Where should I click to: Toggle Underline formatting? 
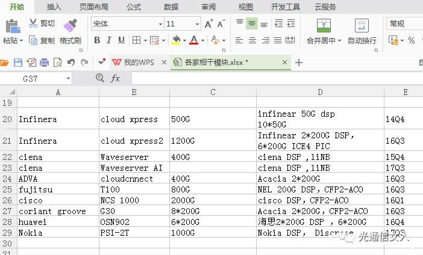(x=121, y=40)
